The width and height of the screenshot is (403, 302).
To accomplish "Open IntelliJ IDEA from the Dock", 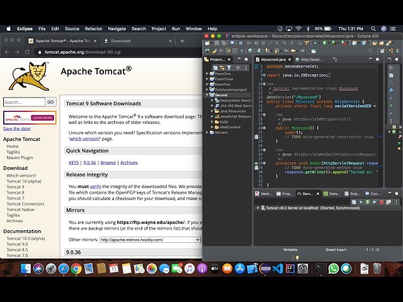I will pyautogui.click(x=290, y=269).
